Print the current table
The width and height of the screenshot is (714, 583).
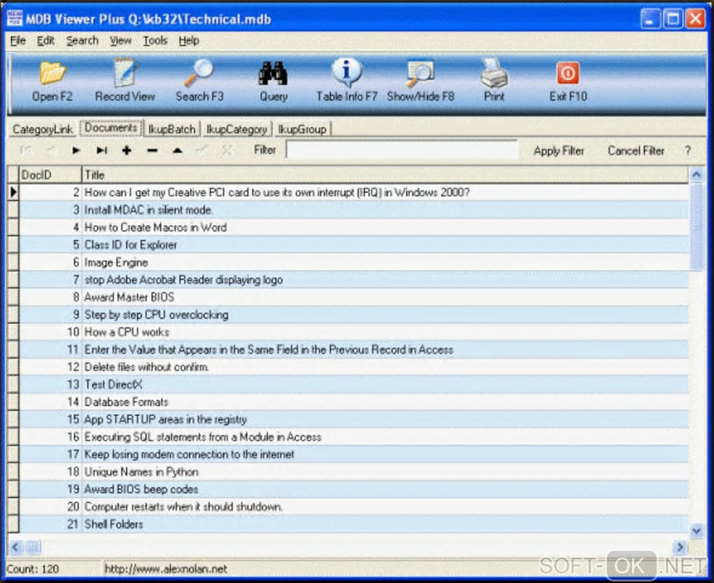click(x=494, y=81)
